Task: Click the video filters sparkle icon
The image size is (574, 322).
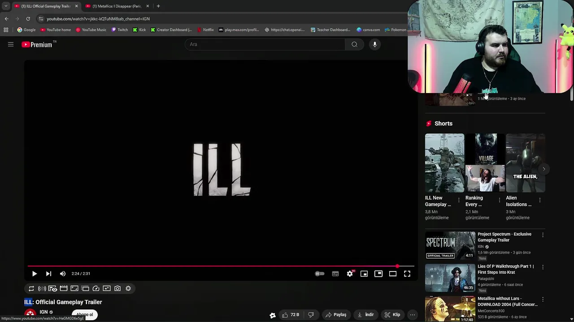Action: 107,289
